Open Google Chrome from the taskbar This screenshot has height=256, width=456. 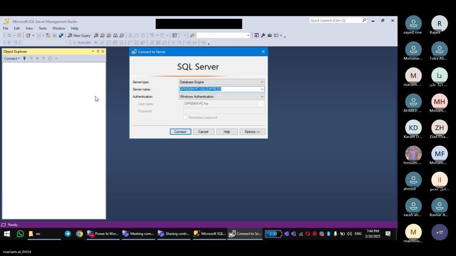coord(79,234)
